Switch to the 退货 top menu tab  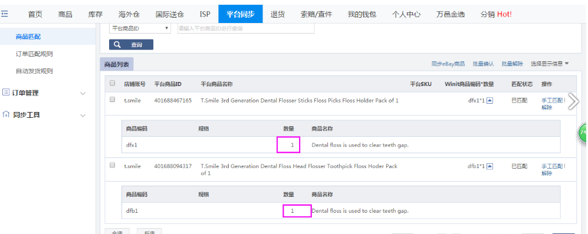pos(278,14)
